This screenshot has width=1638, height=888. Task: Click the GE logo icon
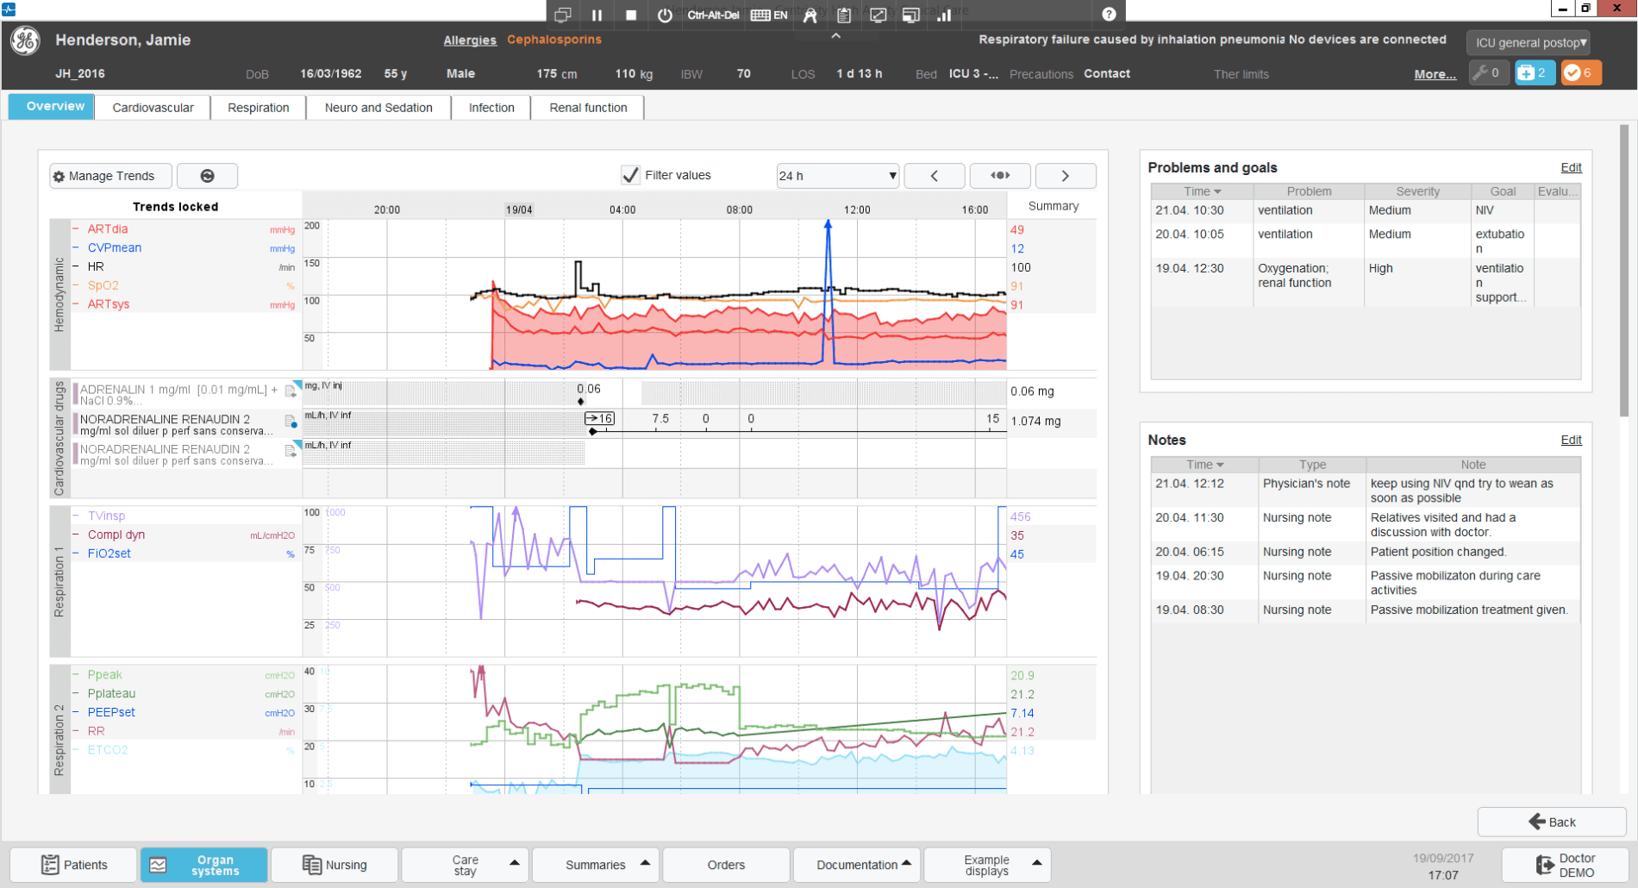pos(26,41)
